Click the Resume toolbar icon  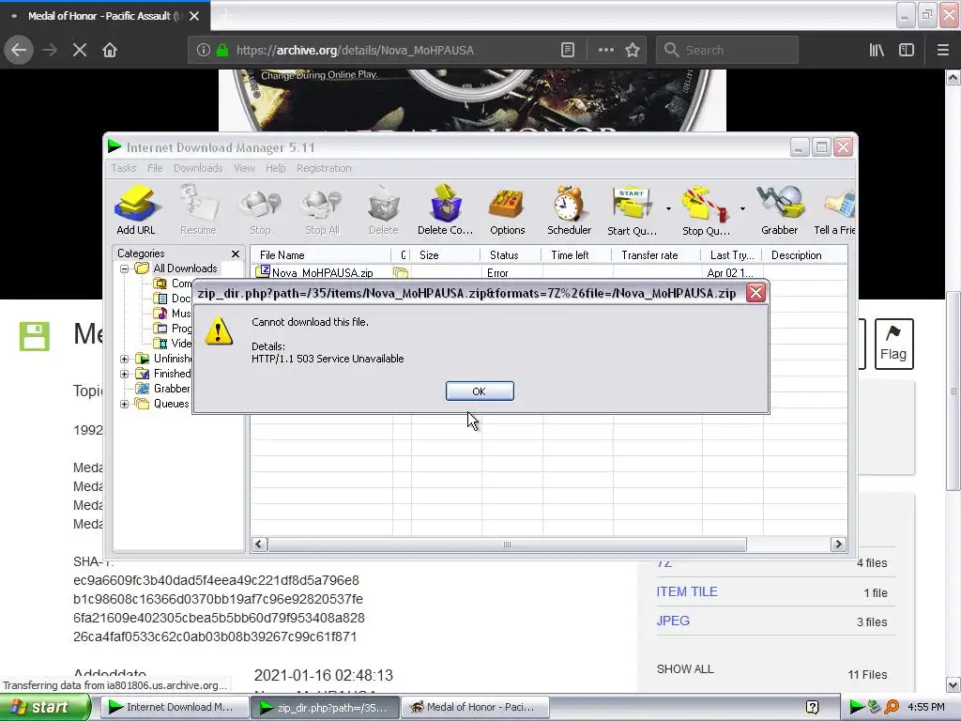(198, 209)
